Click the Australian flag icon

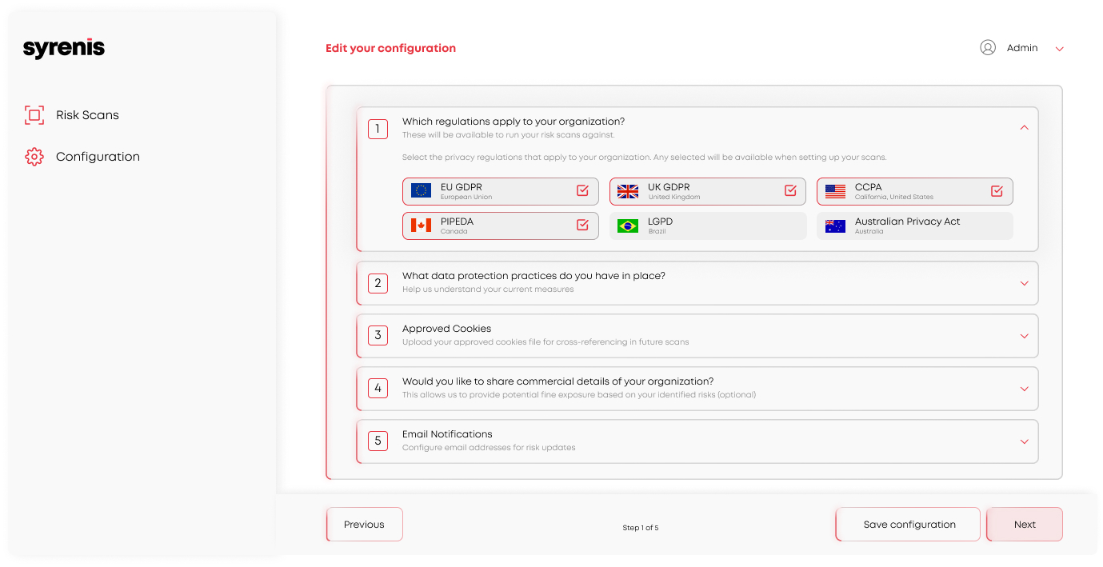point(835,226)
